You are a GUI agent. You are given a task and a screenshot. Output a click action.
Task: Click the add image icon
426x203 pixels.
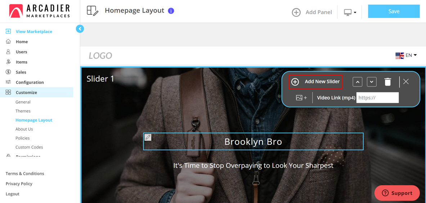[301, 98]
